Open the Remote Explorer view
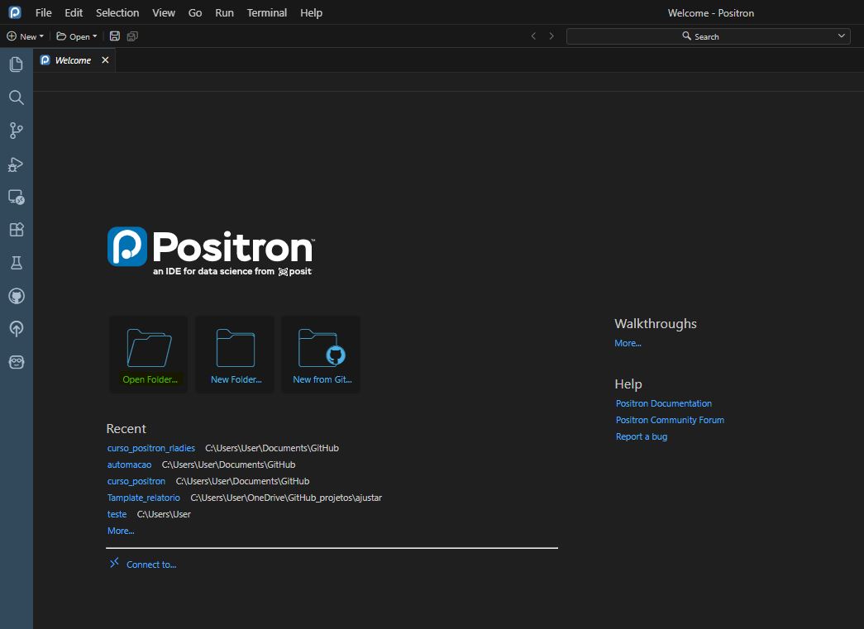864x629 pixels. (x=16, y=197)
